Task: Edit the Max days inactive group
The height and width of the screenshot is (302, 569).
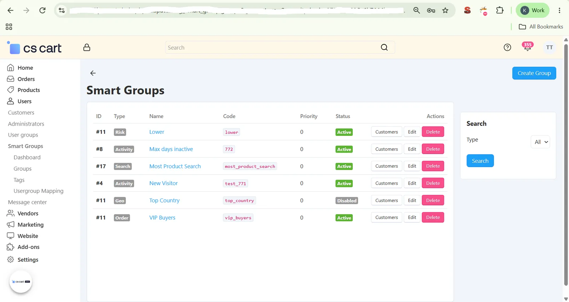Action: click(412, 149)
